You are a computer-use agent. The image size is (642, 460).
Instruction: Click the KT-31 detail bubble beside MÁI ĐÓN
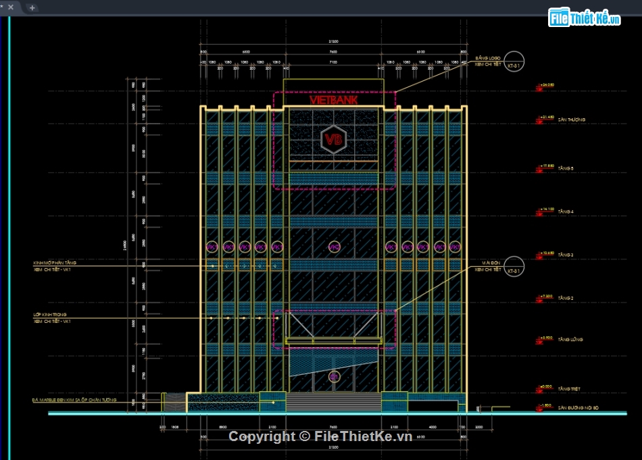[514, 266]
